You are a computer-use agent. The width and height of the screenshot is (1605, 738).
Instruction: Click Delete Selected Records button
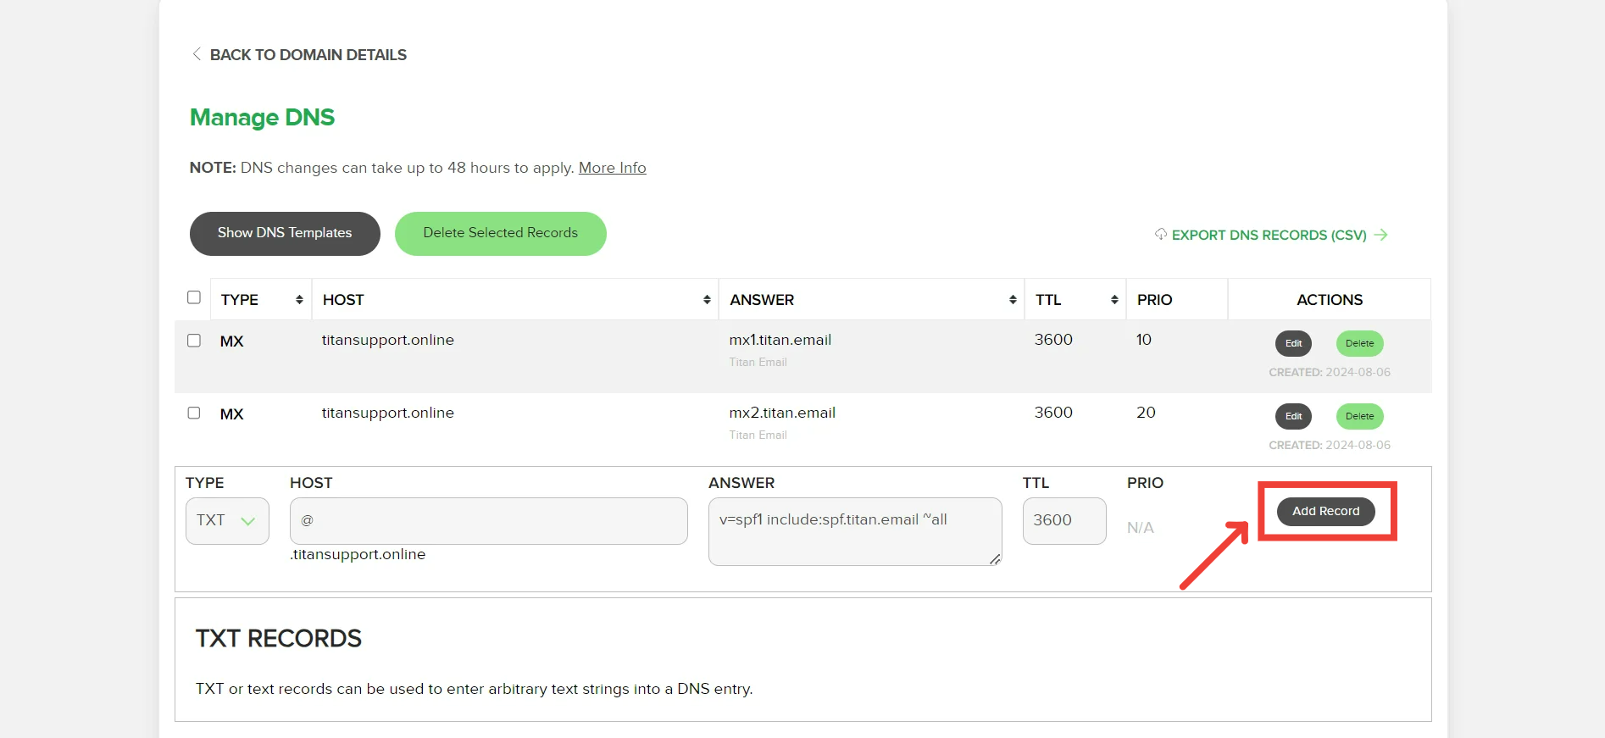[501, 233]
